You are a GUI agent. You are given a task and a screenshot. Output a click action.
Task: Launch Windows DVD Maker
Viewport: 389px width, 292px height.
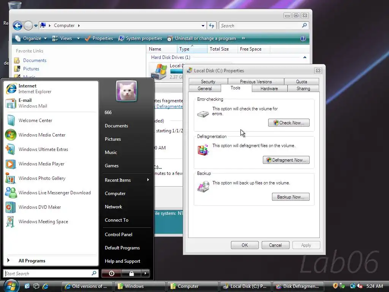51,207
